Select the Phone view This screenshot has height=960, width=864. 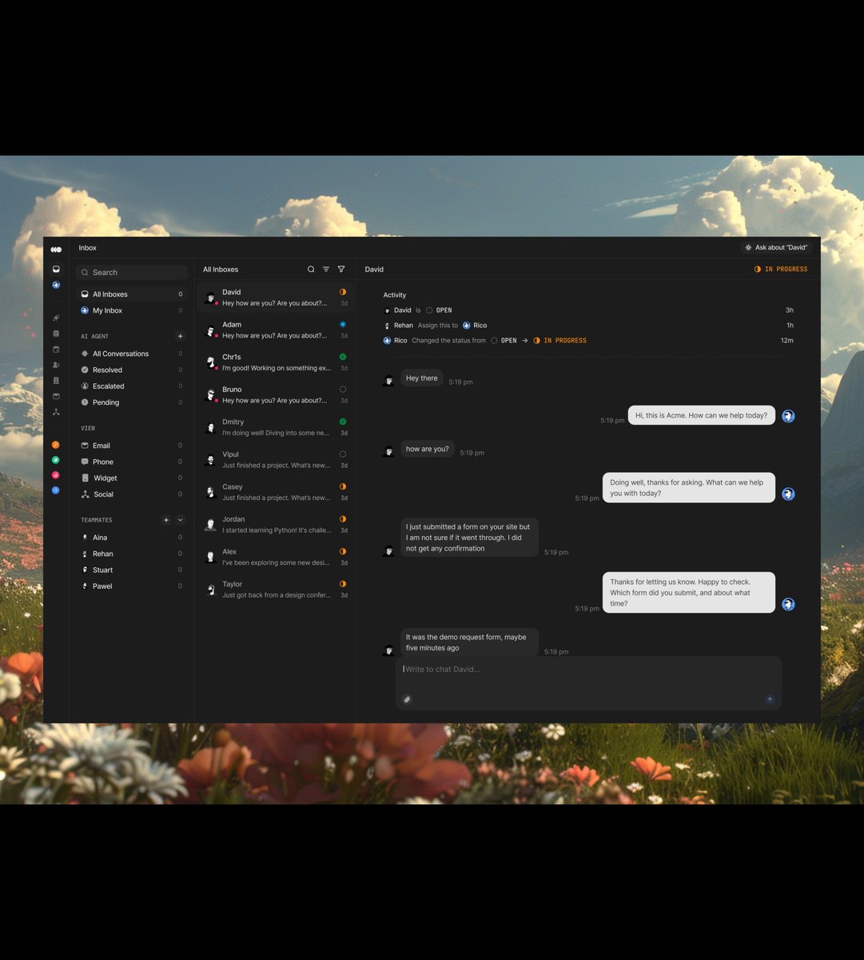132,462
